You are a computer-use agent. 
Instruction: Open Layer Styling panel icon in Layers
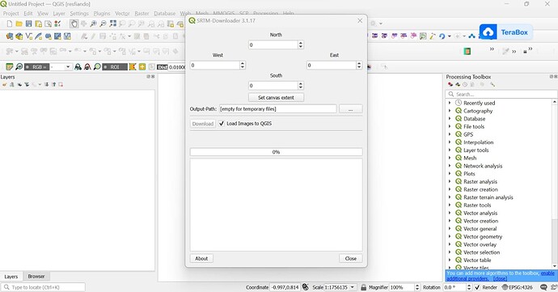[5, 85]
